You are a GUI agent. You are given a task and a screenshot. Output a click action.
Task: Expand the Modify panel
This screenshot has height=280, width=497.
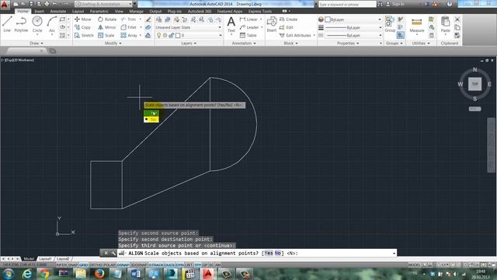(x=113, y=44)
